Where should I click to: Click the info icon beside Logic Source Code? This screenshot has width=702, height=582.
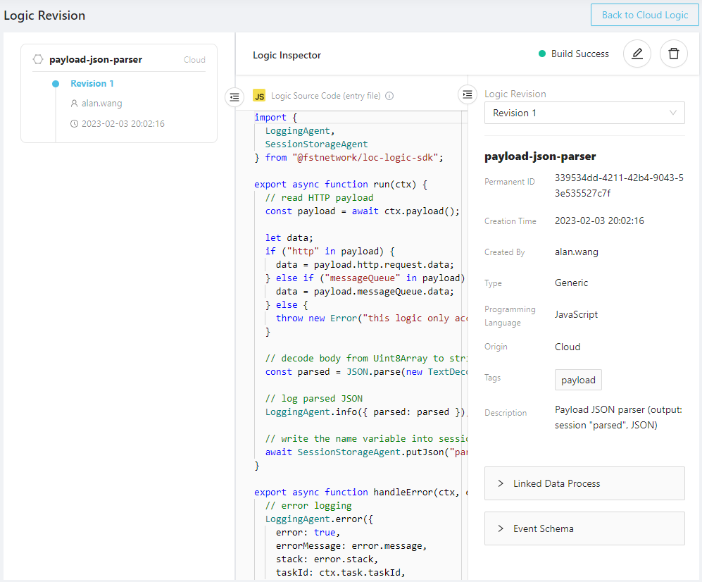389,97
